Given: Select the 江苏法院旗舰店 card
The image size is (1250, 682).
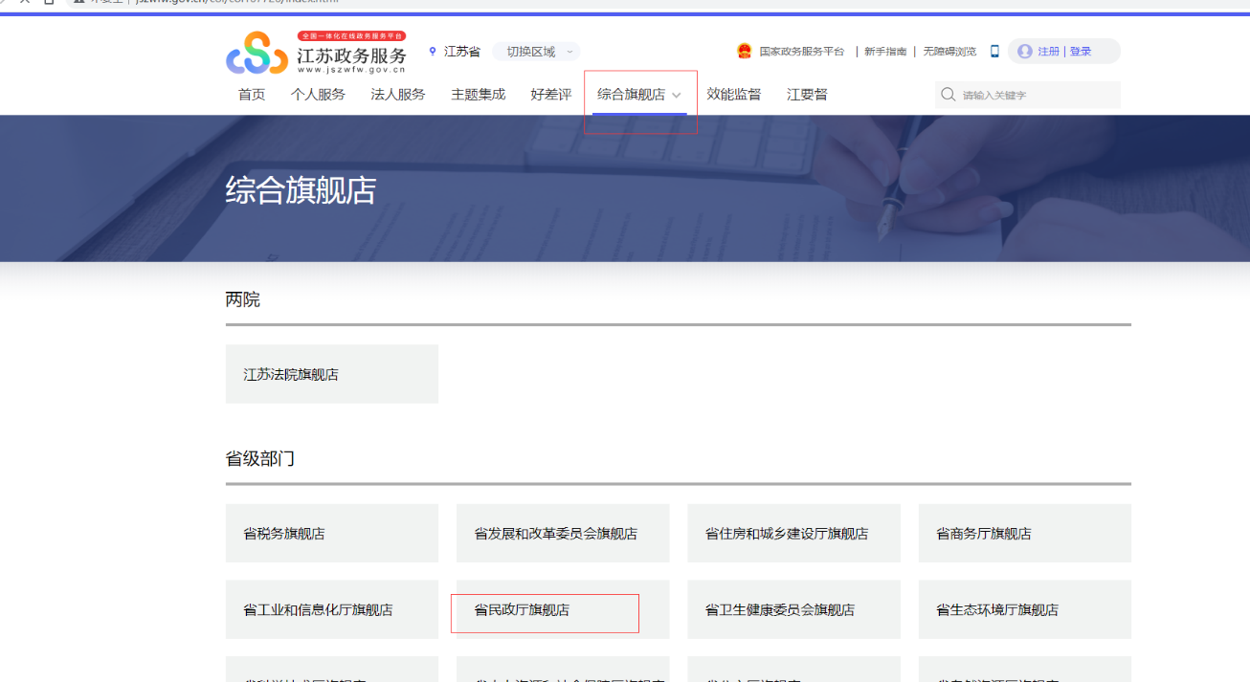Looking at the screenshot, I should point(331,373).
